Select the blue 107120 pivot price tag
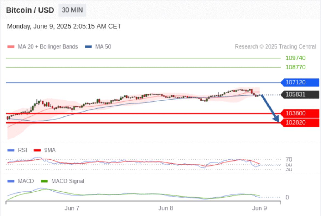The height and width of the screenshot is (216, 321). pyautogui.click(x=300, y=82)
